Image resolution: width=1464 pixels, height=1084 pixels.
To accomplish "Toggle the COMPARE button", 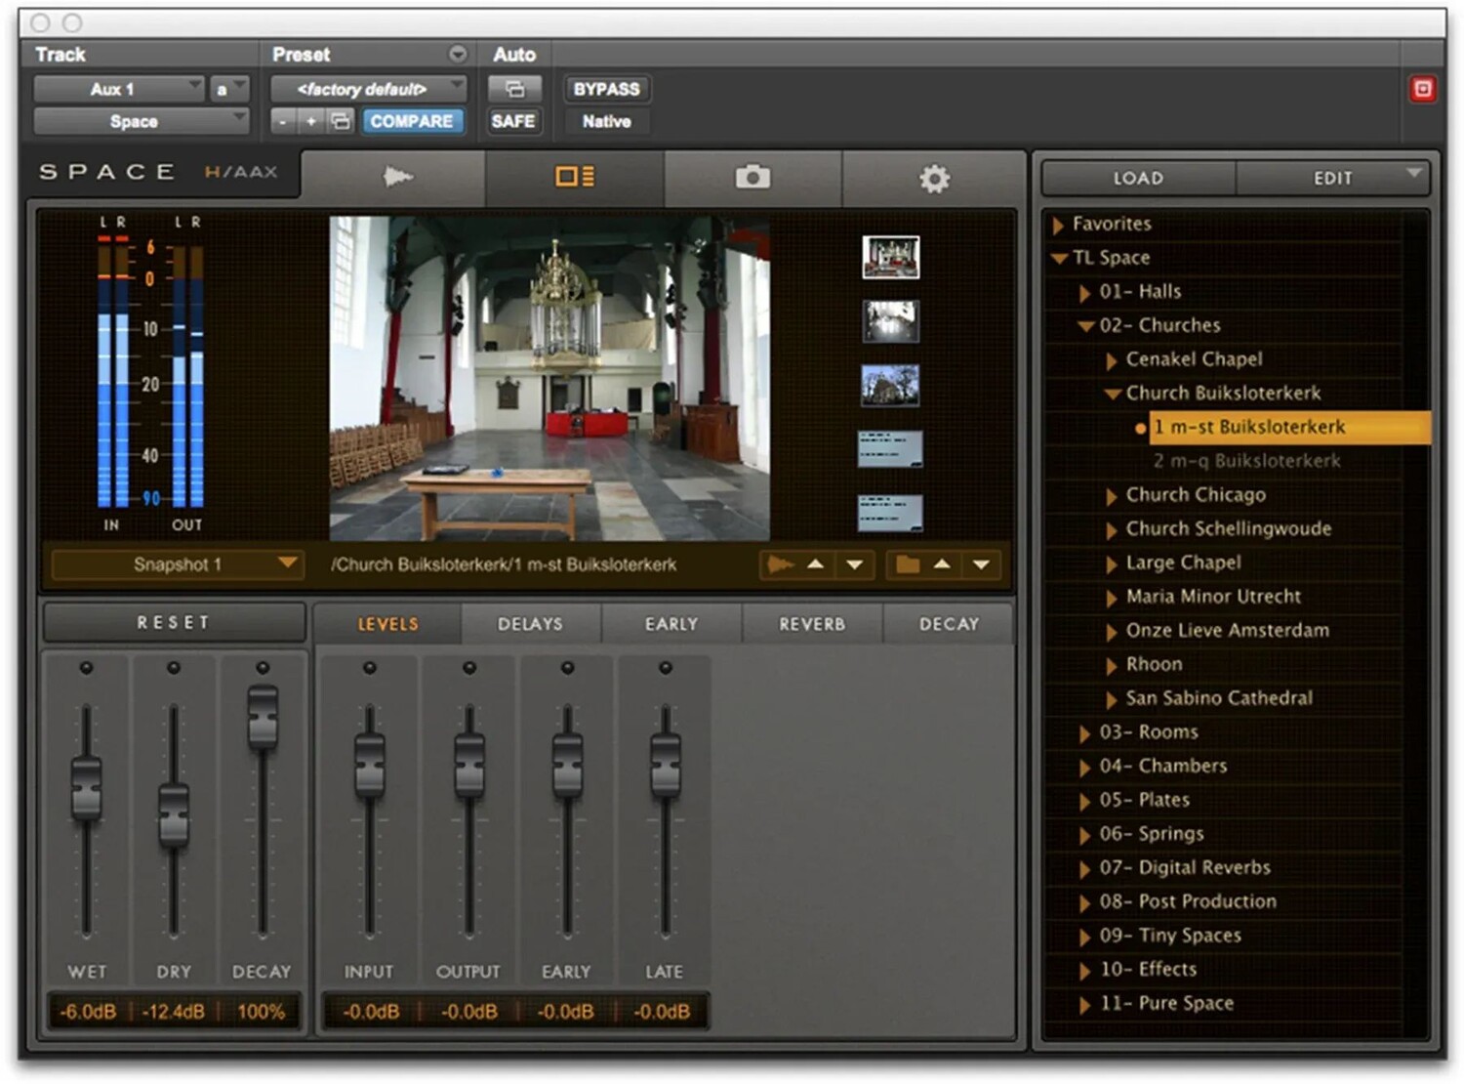I will (x=411, y=121).
